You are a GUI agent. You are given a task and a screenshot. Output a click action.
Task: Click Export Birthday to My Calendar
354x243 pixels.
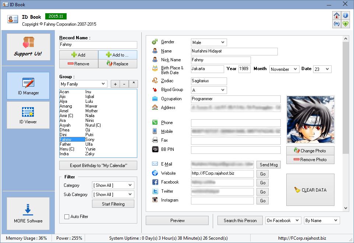tap(98, 165)
